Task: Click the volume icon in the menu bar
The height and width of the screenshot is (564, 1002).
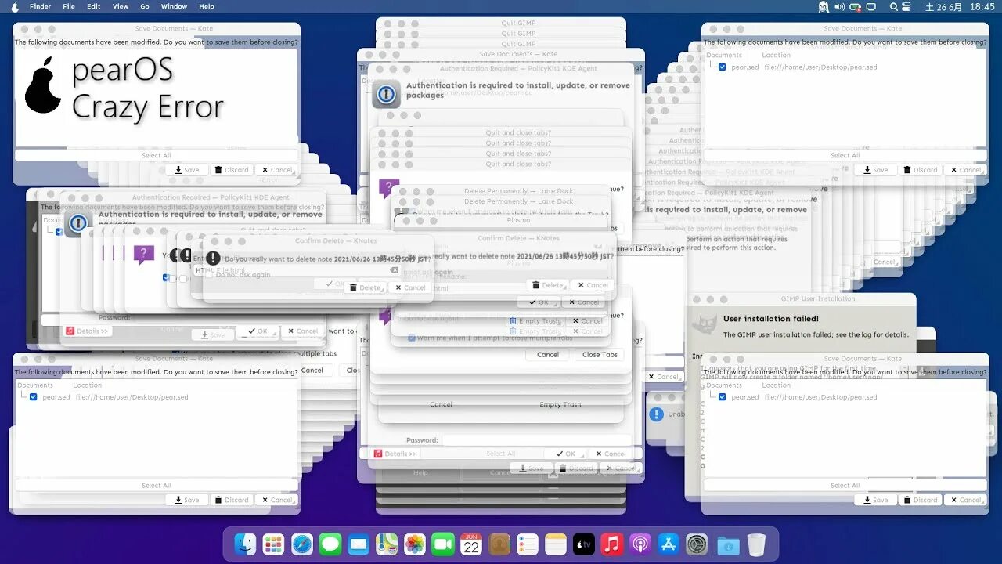Action: (x=840, y=6)
